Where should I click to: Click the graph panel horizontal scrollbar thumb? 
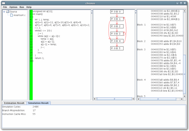pyautogui.click(x=114, y=99)
